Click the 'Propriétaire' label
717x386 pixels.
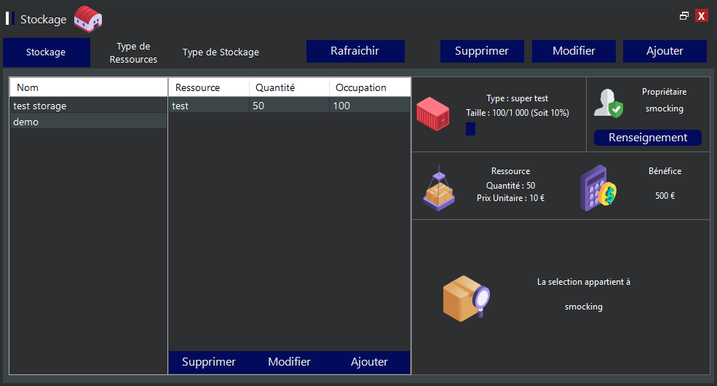coord(664,92)
